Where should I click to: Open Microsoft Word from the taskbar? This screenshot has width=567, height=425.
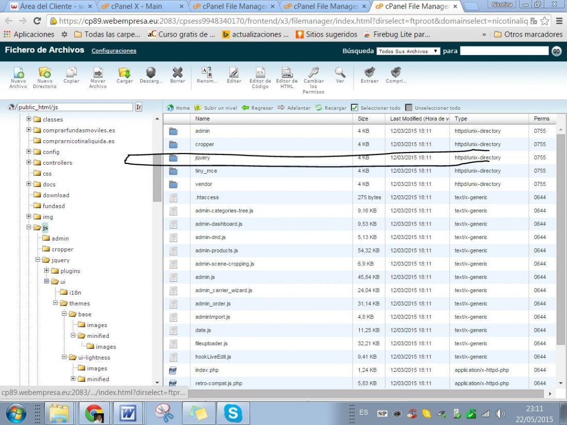click(128, 413)
